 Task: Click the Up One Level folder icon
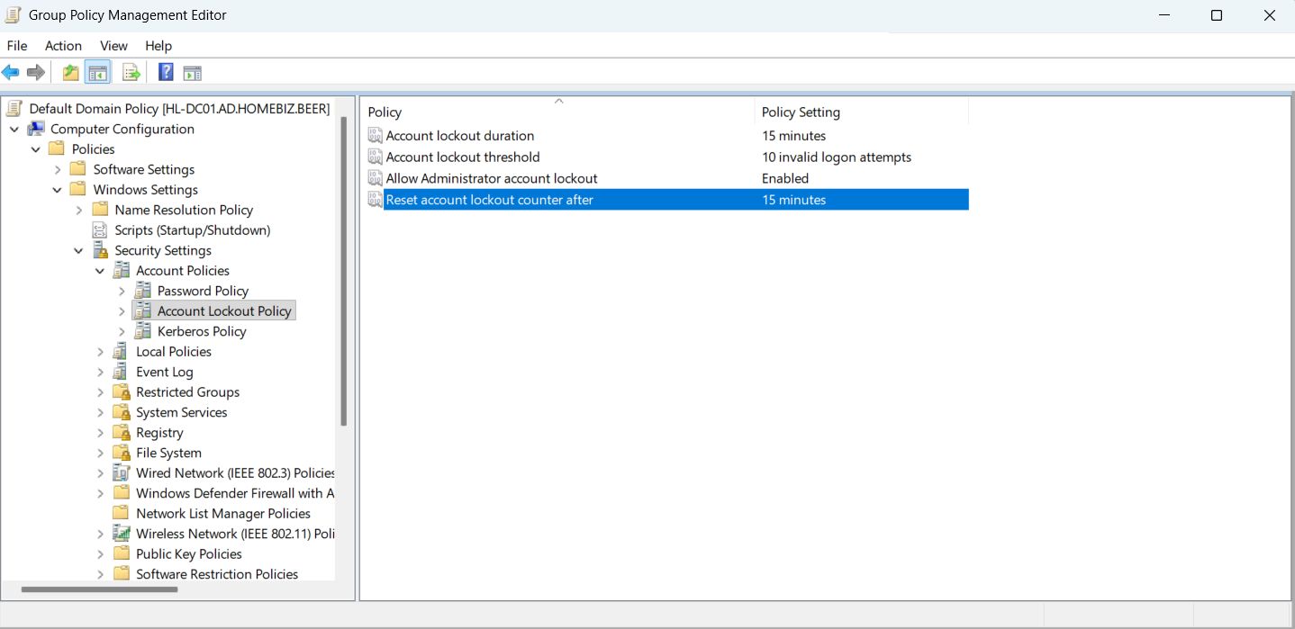tap(70, 73)
